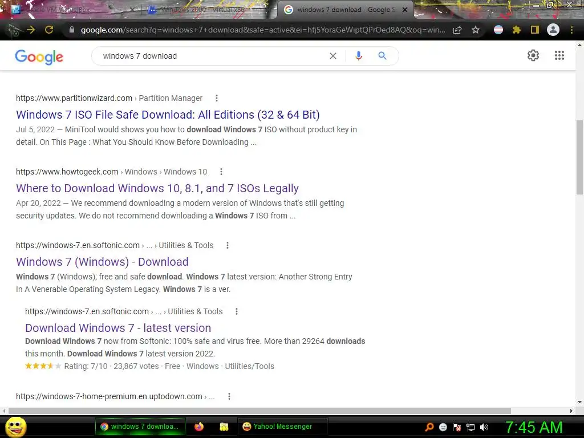Open Yahoo! Messenger taskbar button
Image resolution: width=584 pixels, height=438 pixels.
tap(282, 427)
